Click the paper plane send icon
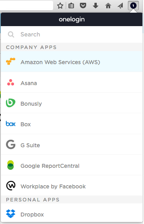The image size is (144, 224). [x=120, y=6]
